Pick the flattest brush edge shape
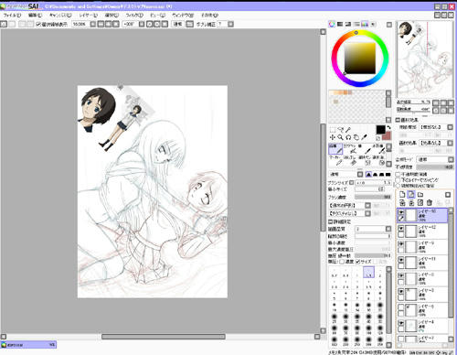 coord(388,175)
